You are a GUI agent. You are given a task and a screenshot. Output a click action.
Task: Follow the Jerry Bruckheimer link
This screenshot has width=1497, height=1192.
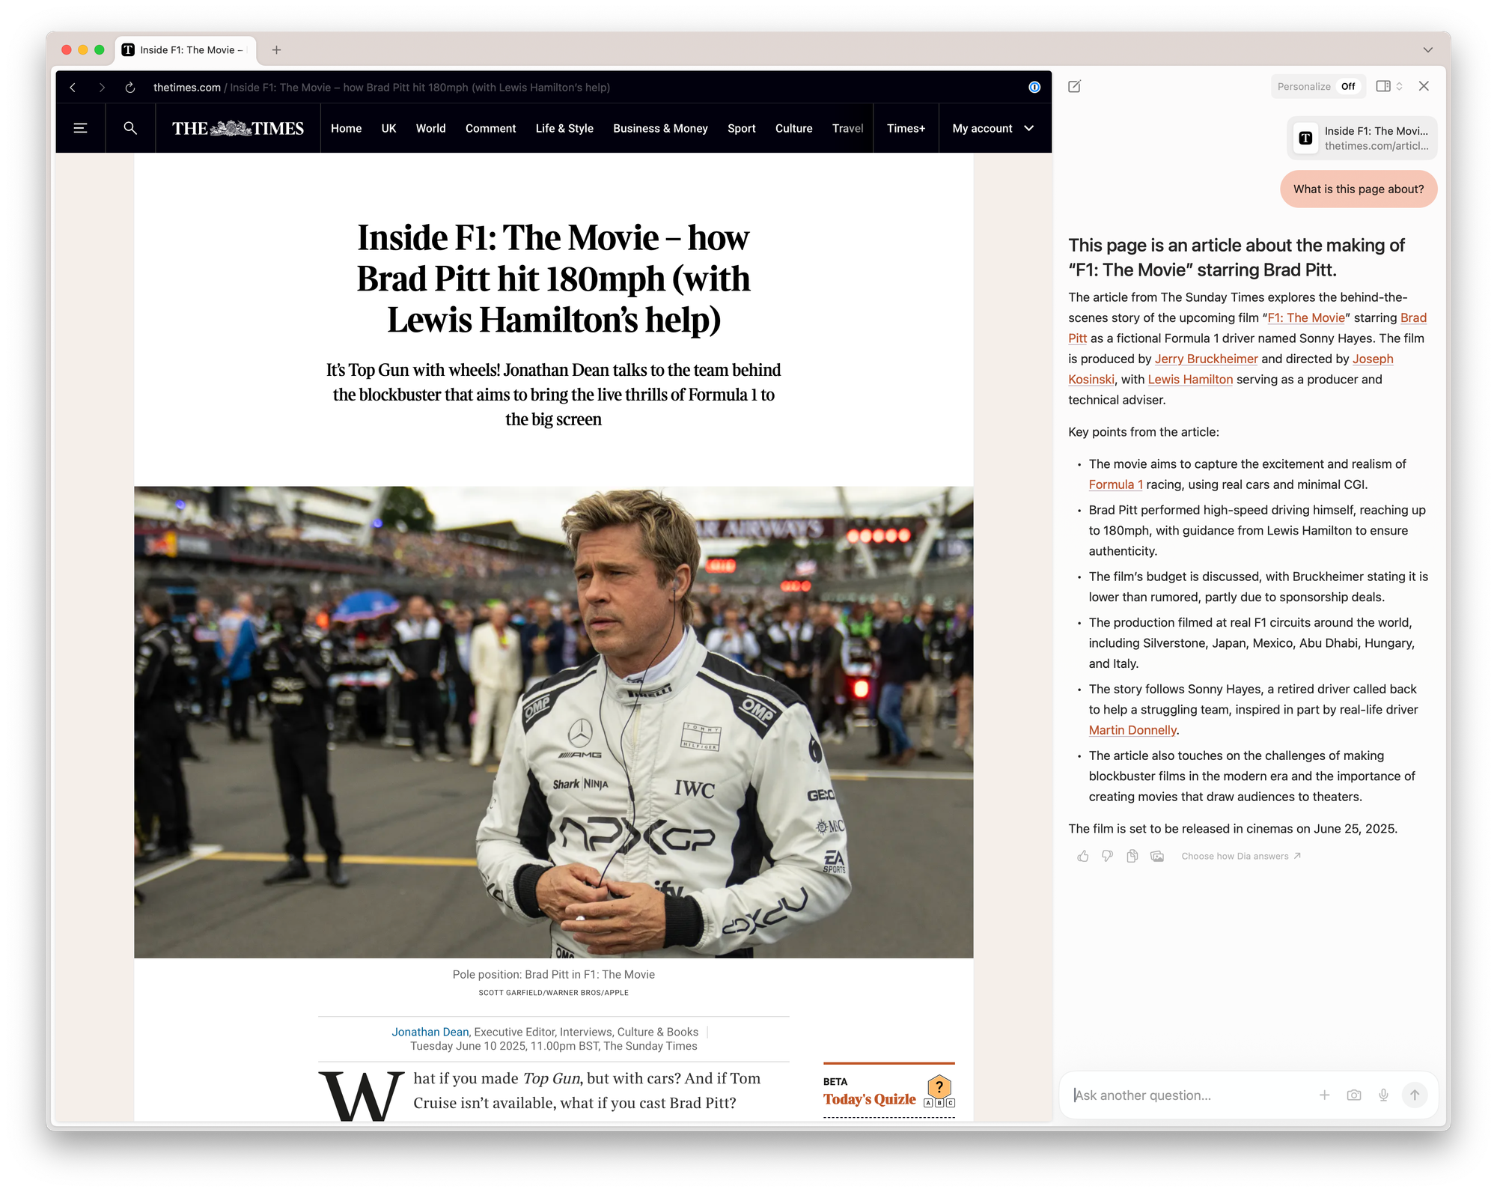point(1206,359)
